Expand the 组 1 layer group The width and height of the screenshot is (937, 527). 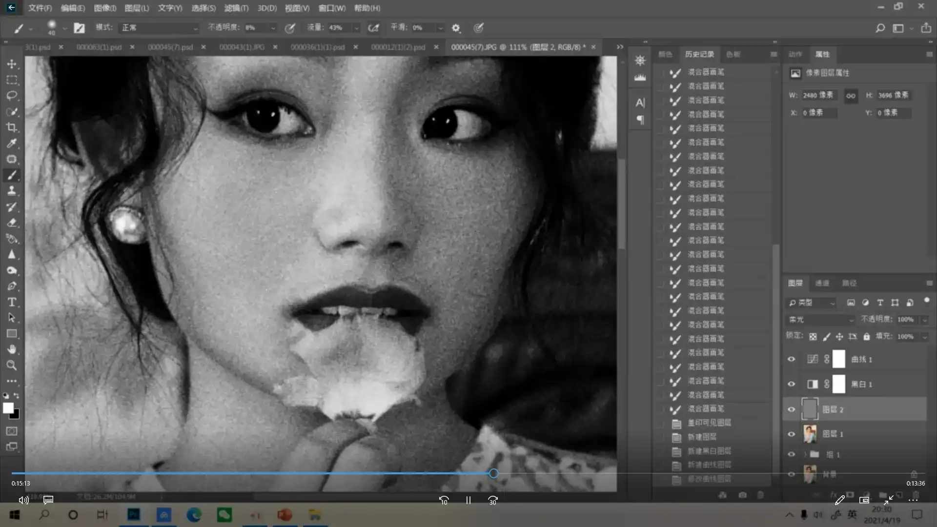pyautogui.click(x=805, y=454)
